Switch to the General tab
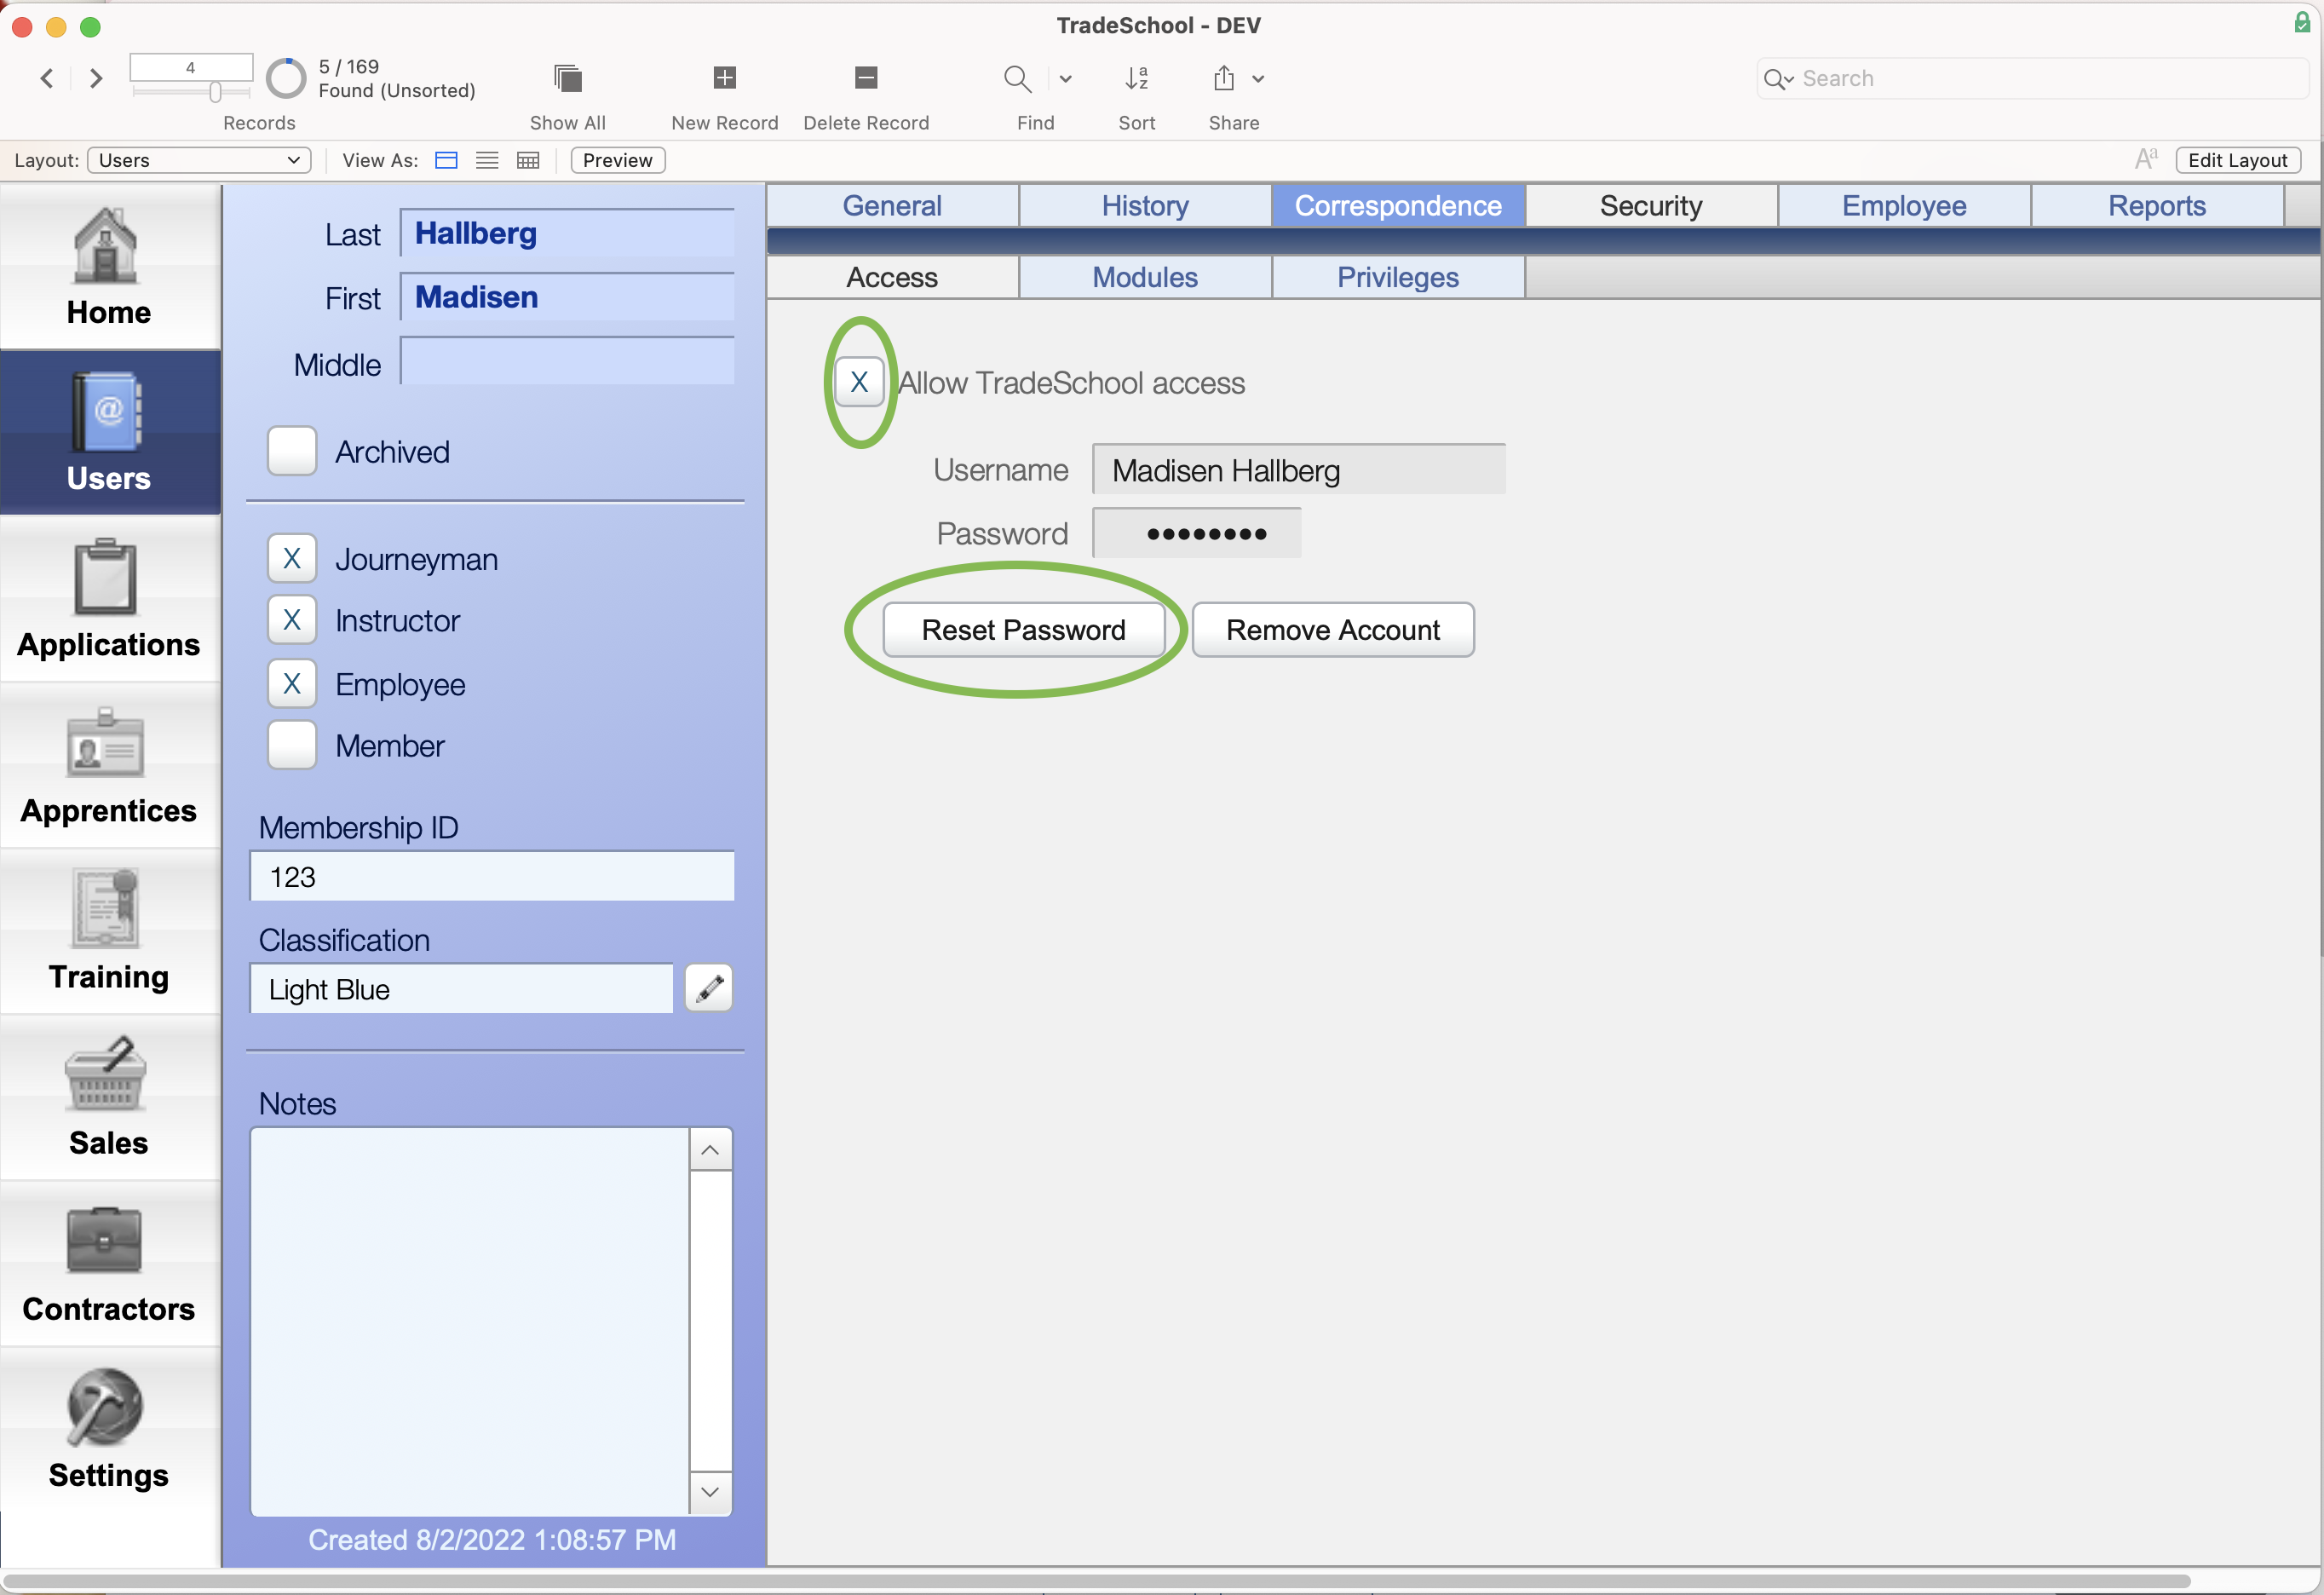Viewport: 2324px width, 1595px height. pos(892,206)
